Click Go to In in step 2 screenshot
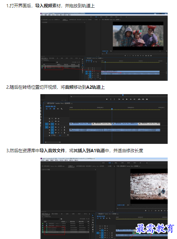Screen dimensions: 177x239 pos(119,99)
